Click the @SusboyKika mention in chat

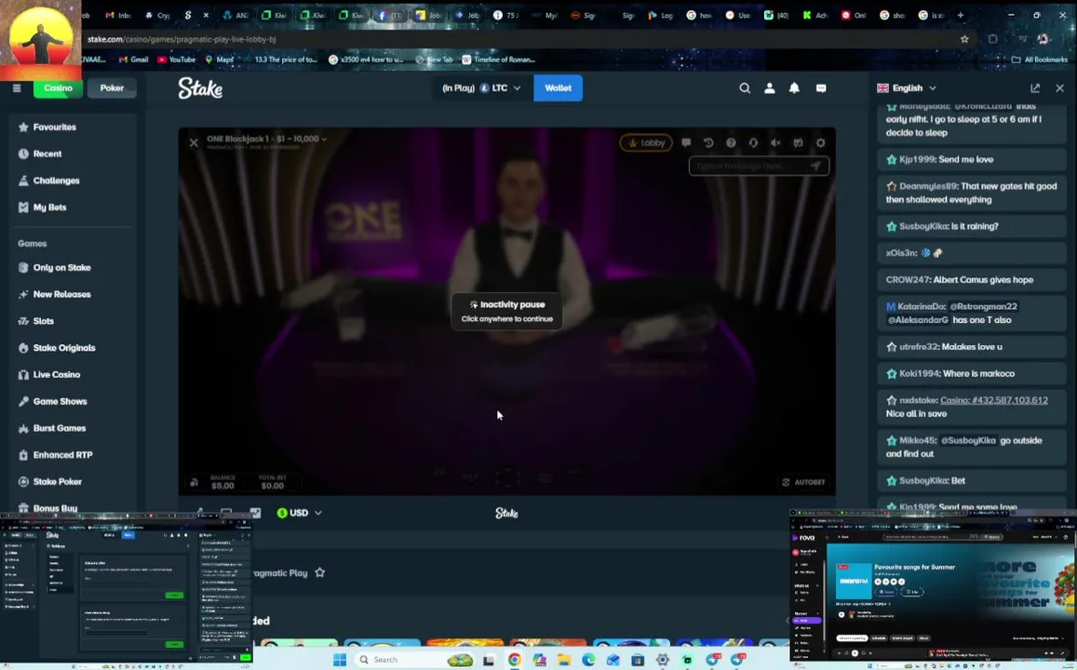tap(967, 441)
